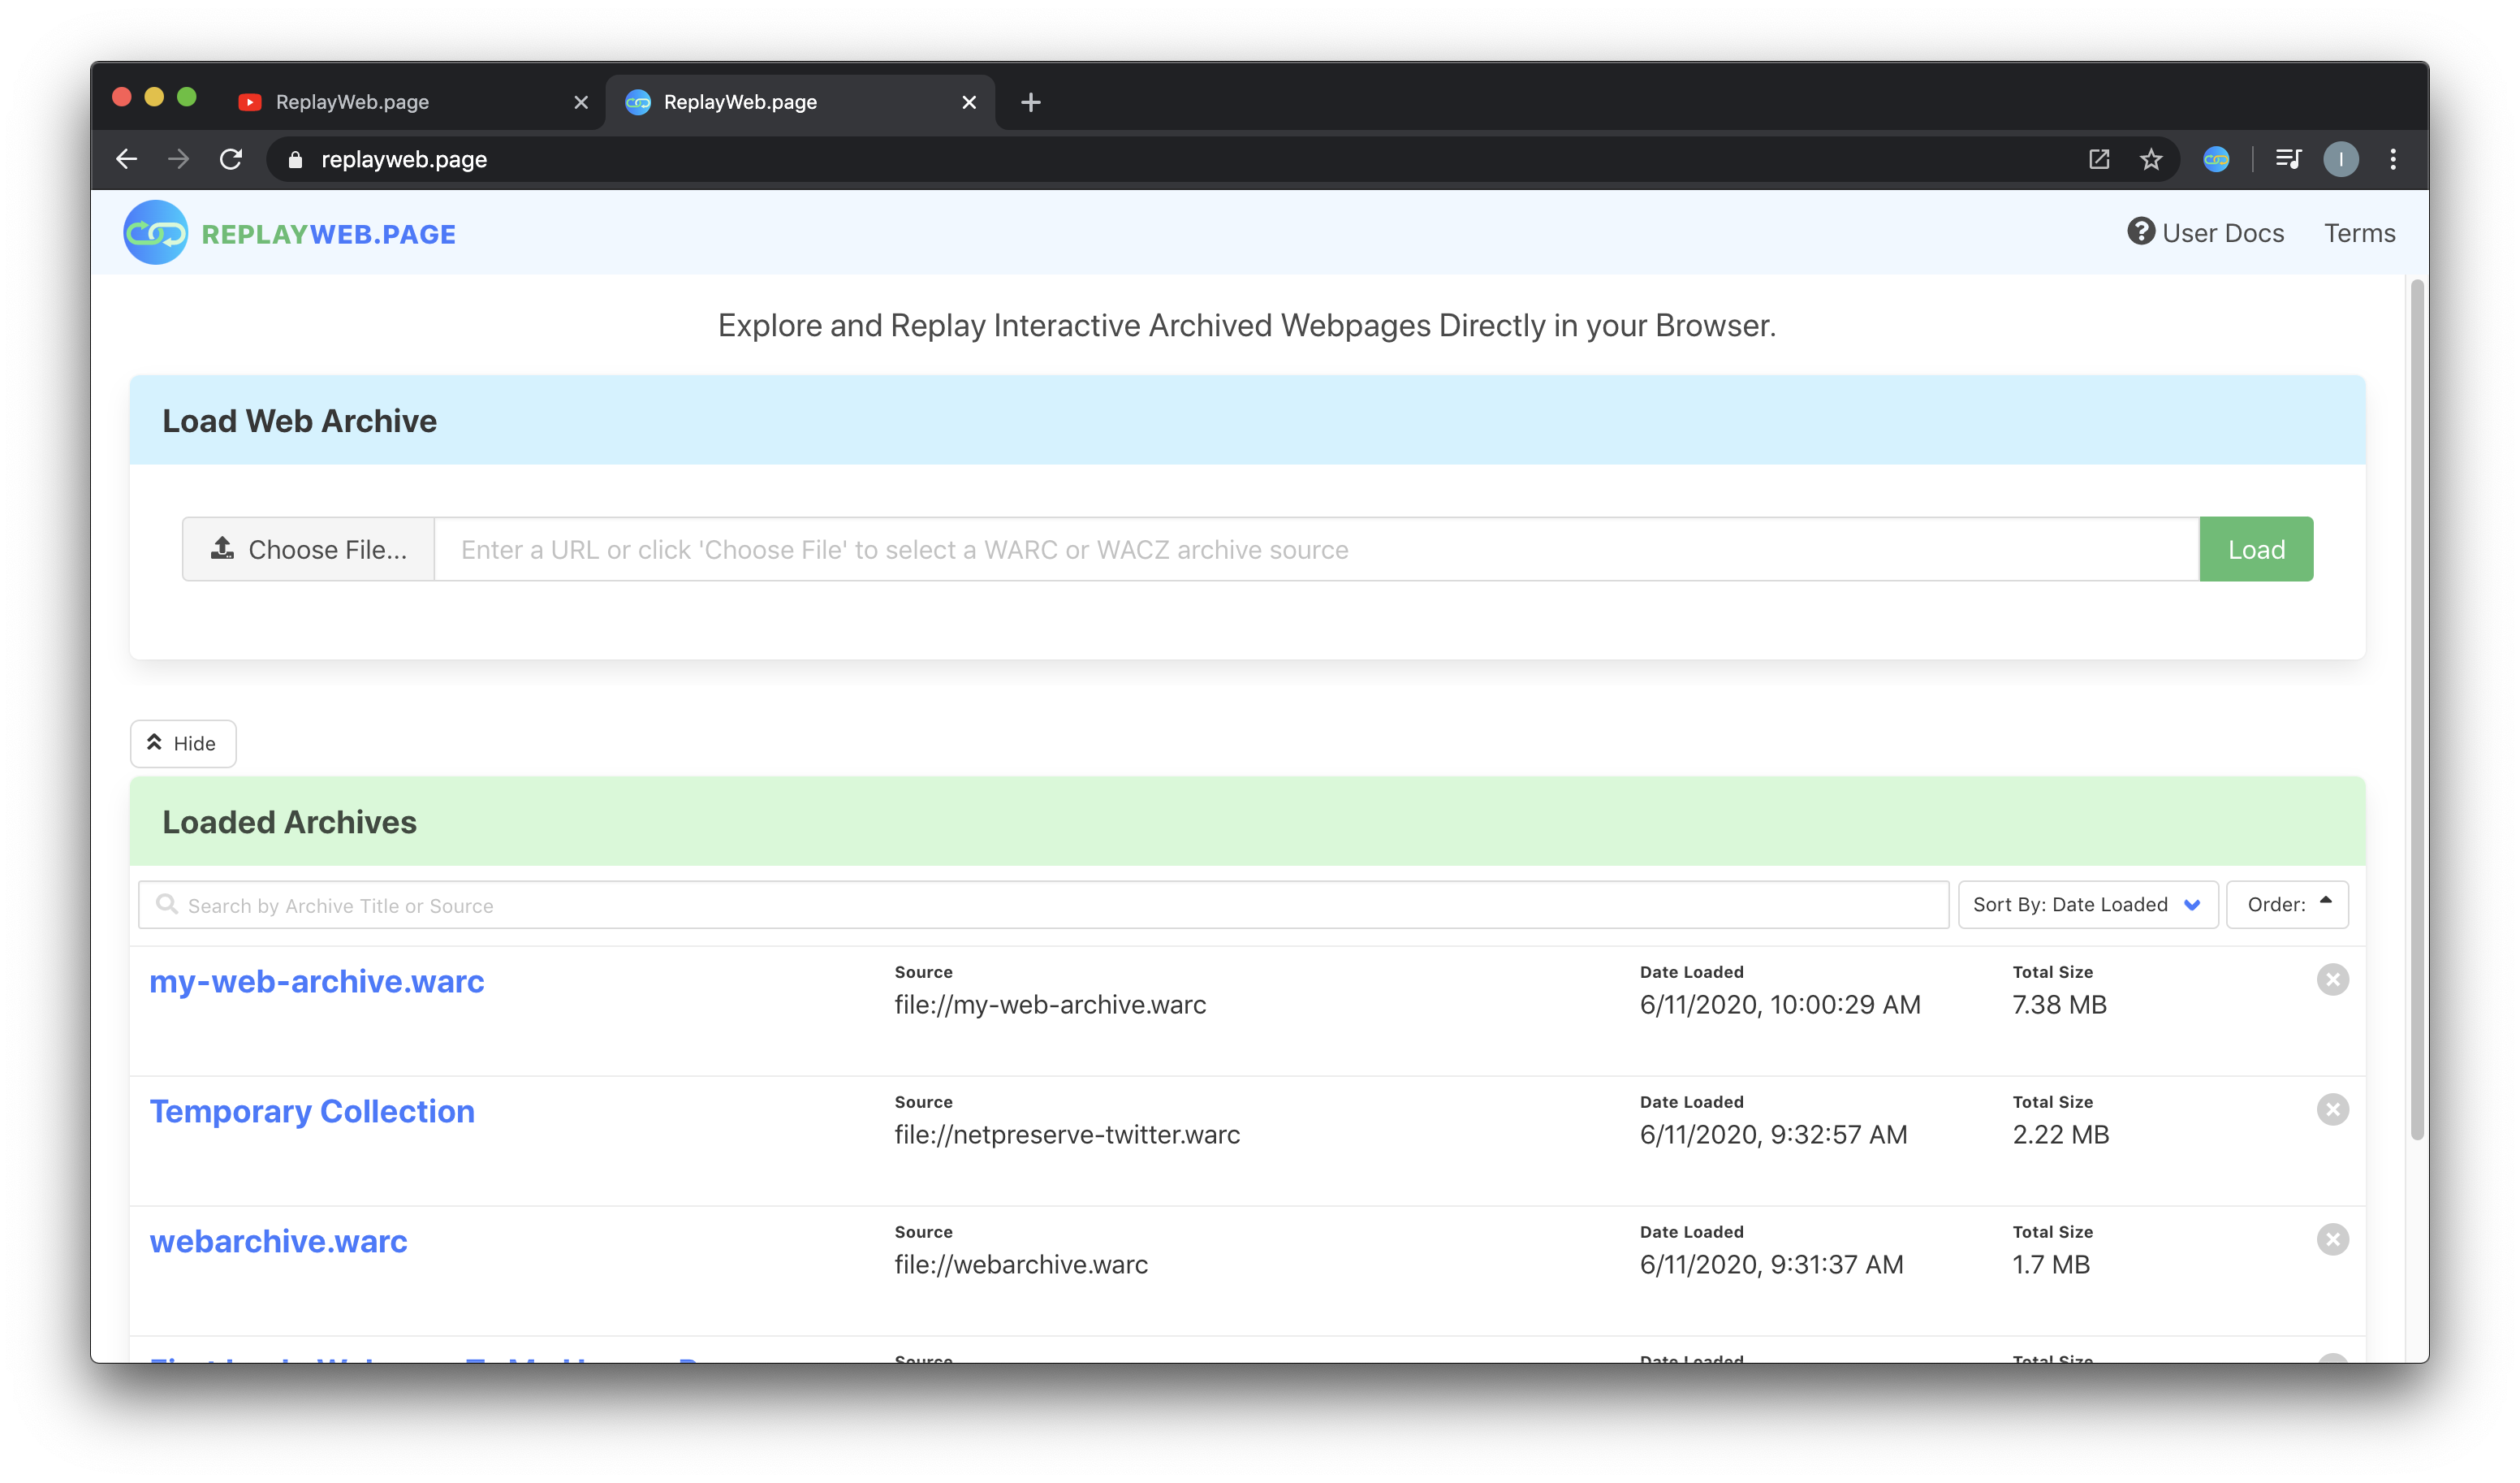Open the webarchive.warc archive link

(x=278, y=1241)
